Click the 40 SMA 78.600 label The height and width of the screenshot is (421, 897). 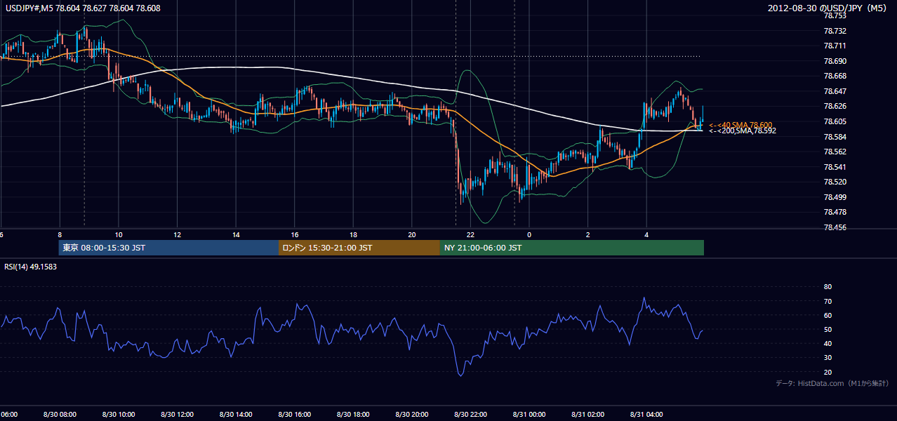[740, 125]
